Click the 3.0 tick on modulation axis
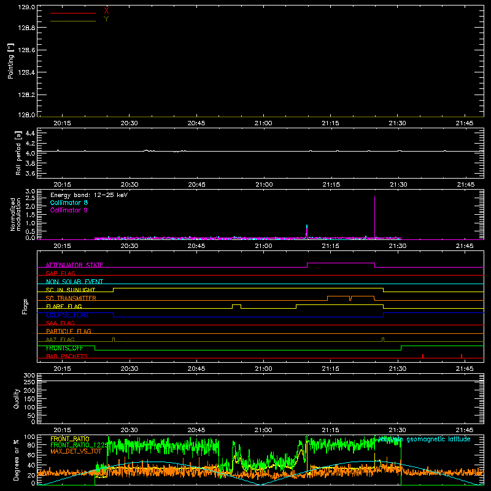This screenshot has height=491, width=491. (x=30, y=191)
